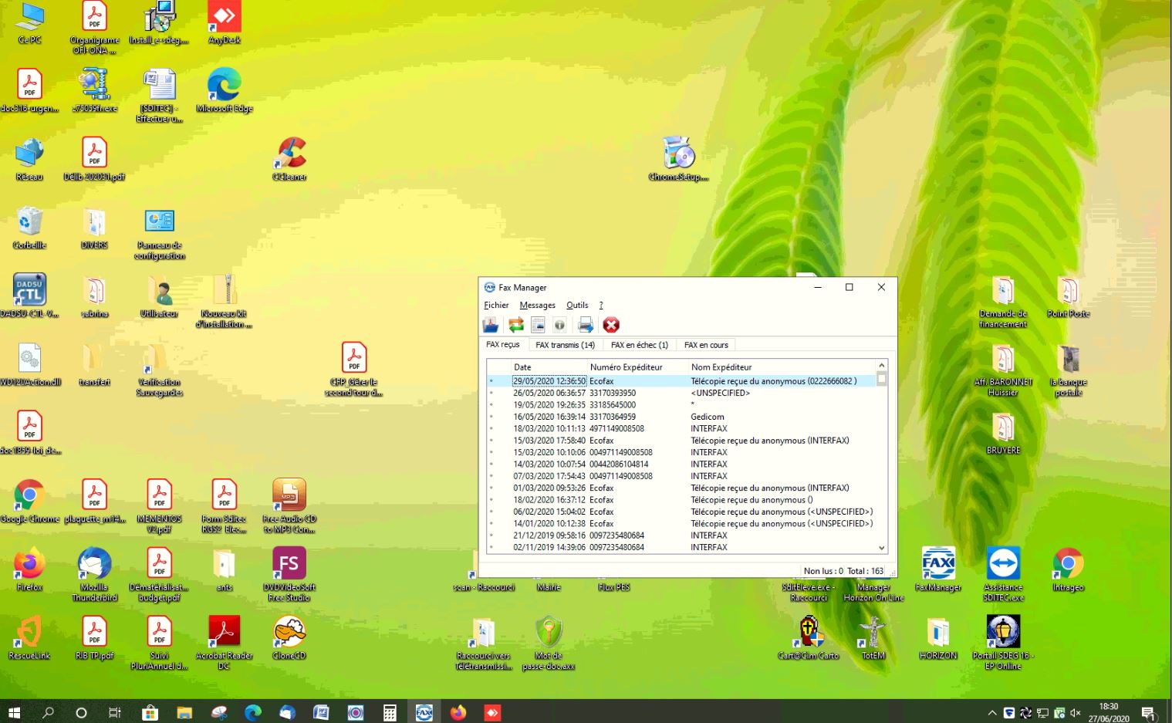Viewport: 1172px width, 723px height.
Task: Expand hidden system tray icons chevron
Action: click(x=991, y=713)
